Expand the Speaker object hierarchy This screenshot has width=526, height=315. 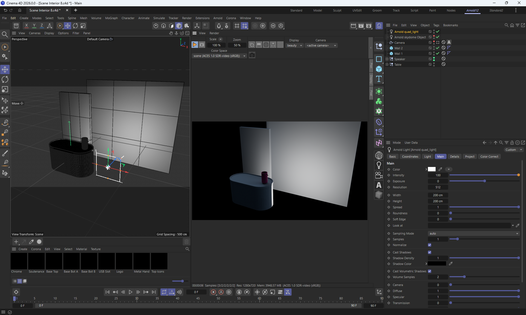(387, 59)
